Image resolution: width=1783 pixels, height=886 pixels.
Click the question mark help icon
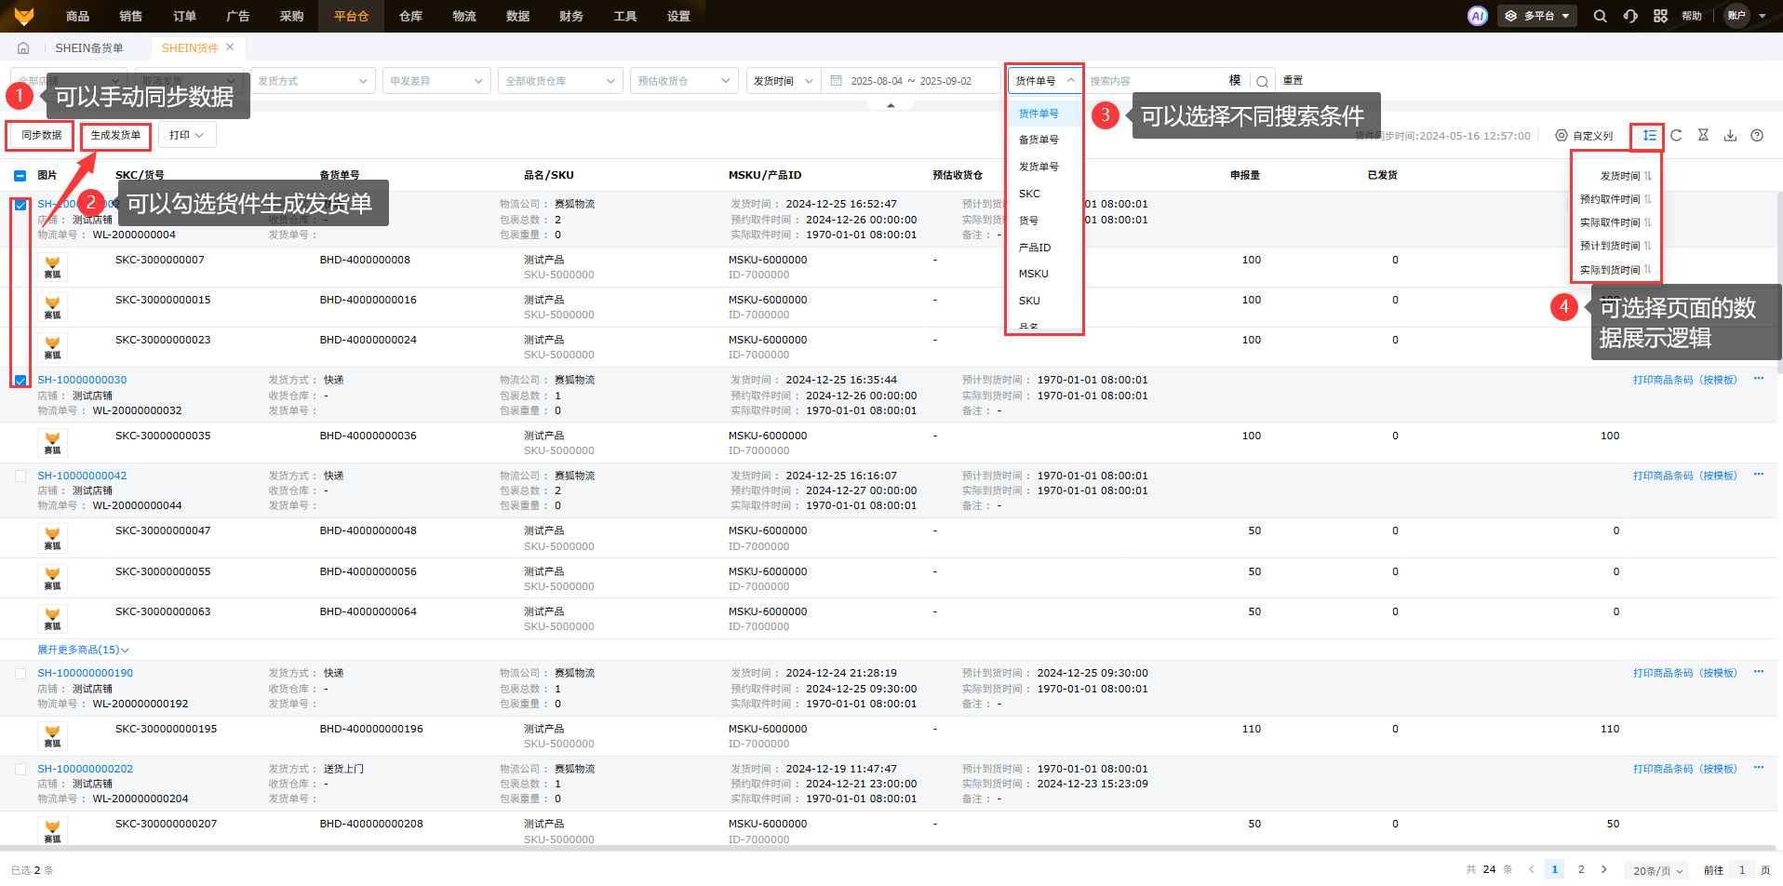pyautogui.click(x=1757, y=135)
